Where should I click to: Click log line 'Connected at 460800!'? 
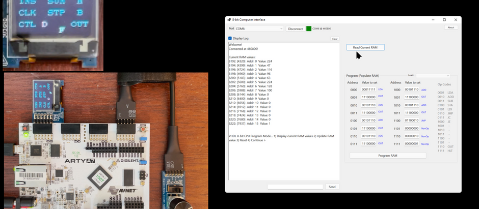tap(243, 49)
